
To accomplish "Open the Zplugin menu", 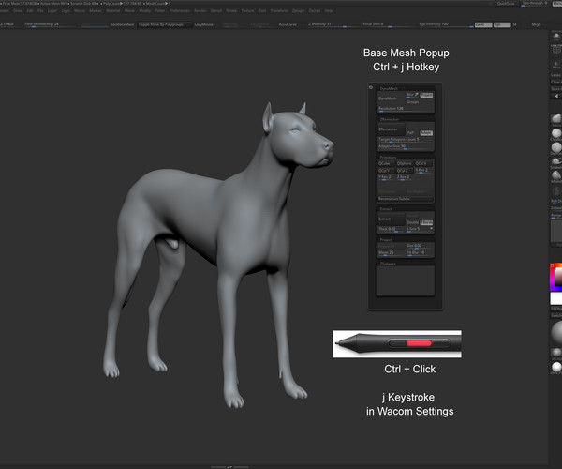I will [298, 10].
